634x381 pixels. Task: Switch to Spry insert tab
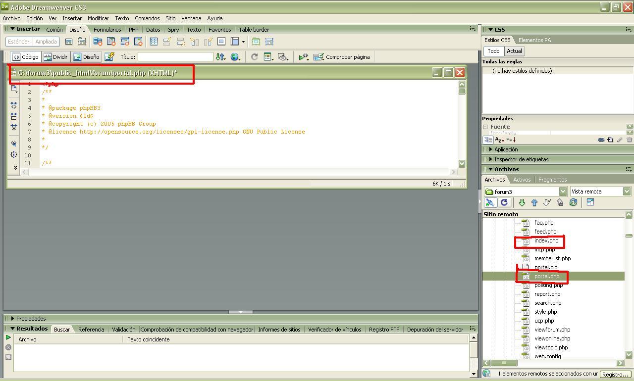tap(173, 30)
